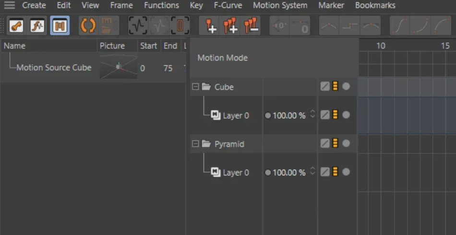Click stepper arrows for Cube Layer 0 strength
This screenshot has height=235, width=456.
click(312, 114)
